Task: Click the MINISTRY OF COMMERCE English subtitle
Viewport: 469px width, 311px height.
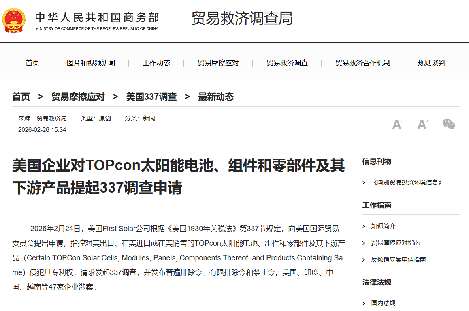Action: coord(97,29)
